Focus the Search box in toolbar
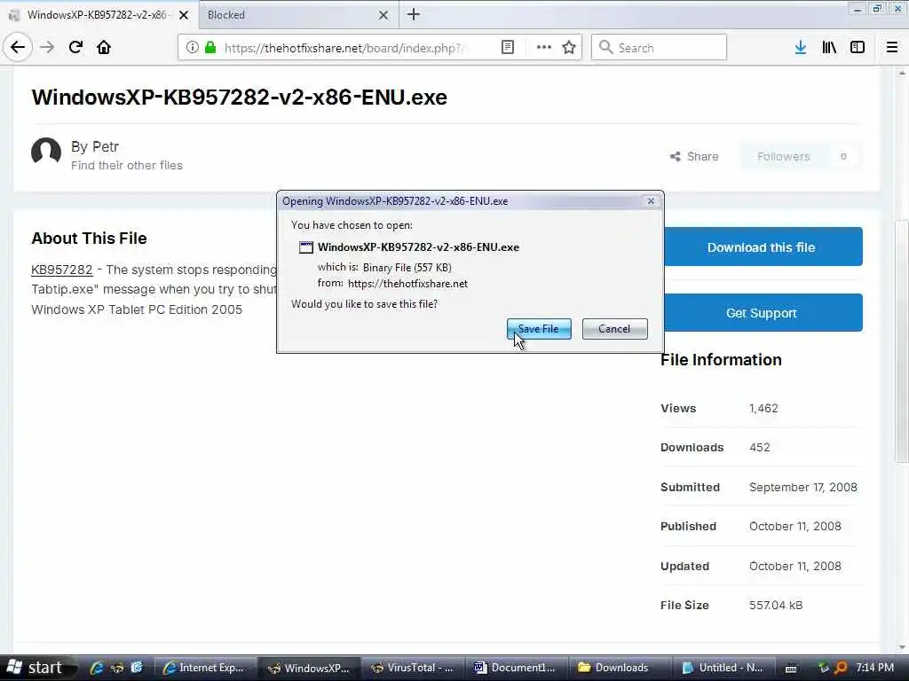 pos(660,48)
